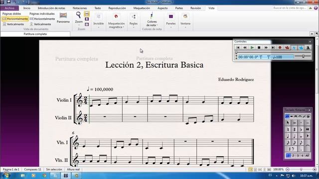Image resolution: width=319 pixels, height=179 pixels.
Task: Open the beams keypad layout tab
Action: coord(296,116)
